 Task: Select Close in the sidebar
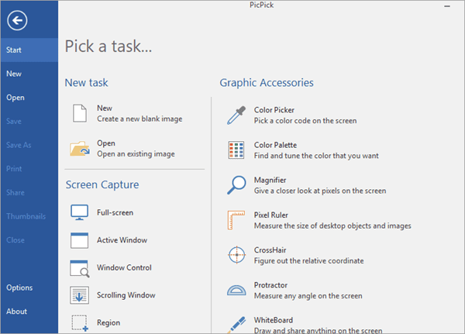[x=29, y=240]
